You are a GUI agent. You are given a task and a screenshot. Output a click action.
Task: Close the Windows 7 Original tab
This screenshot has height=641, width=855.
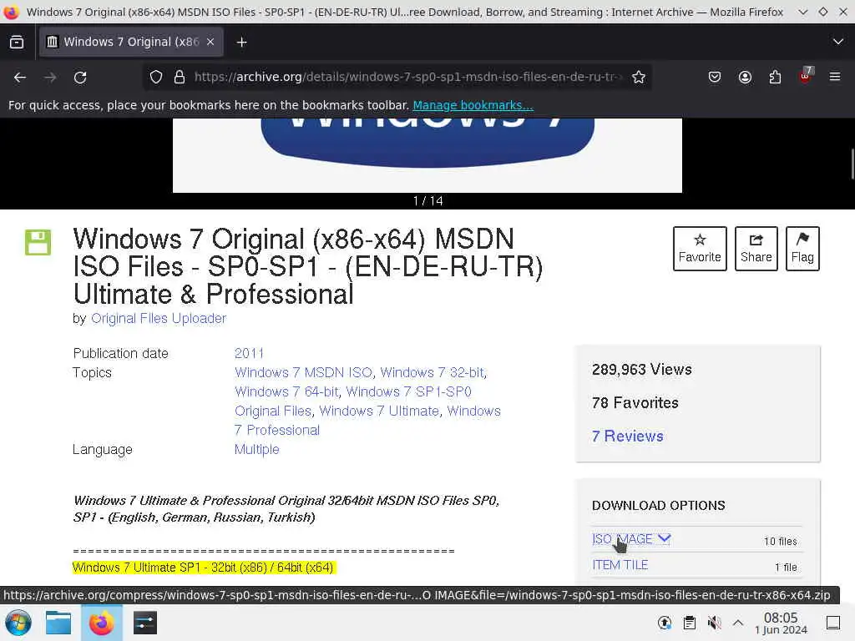click(210, 42)
